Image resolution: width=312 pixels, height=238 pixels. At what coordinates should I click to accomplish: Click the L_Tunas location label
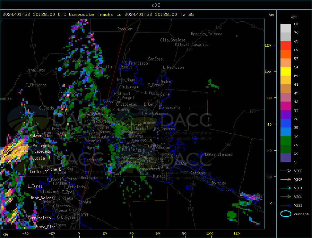point(35,186)
